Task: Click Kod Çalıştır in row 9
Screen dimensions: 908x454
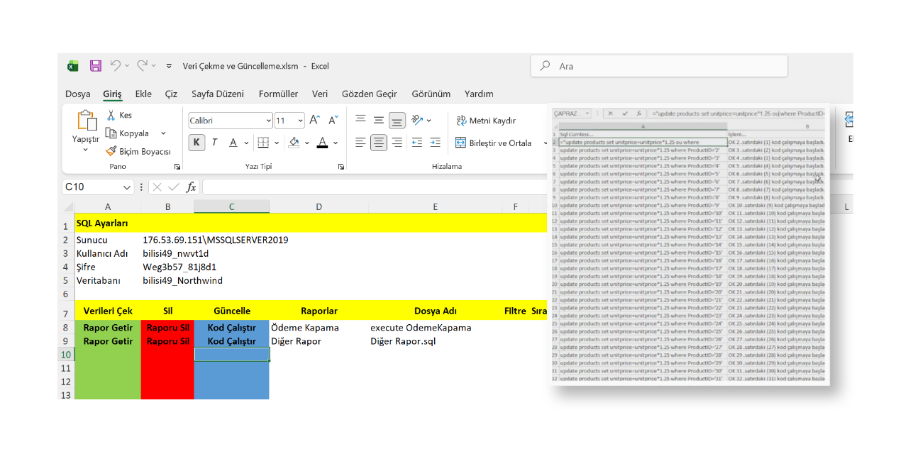Action: coord(231,341)
